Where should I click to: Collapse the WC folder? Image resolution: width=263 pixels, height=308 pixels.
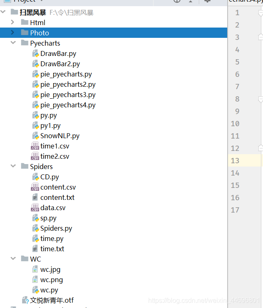point(13,259)
